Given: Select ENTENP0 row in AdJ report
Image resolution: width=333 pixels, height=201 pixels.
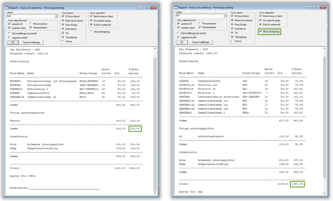Looking at the screenshot, I should [75, 81].
